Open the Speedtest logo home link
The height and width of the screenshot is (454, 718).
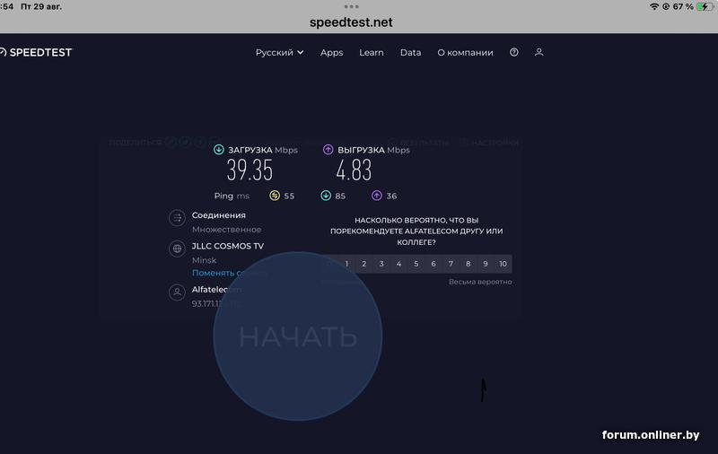click(36, 53)
